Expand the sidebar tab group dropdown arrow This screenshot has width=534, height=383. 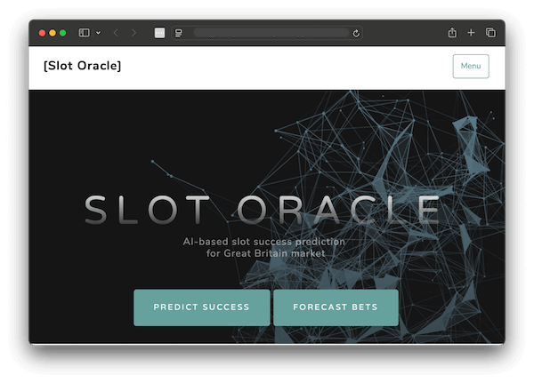[x=98, y=33]
